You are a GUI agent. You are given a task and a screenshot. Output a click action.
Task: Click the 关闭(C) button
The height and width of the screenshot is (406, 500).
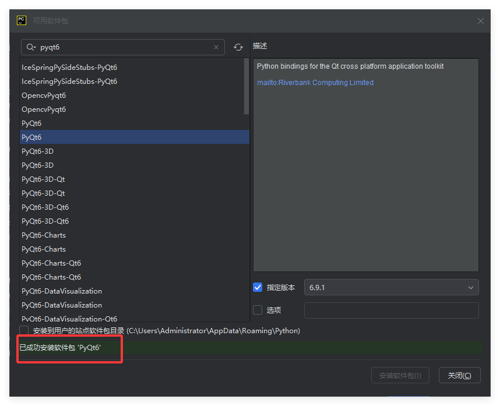460,375
